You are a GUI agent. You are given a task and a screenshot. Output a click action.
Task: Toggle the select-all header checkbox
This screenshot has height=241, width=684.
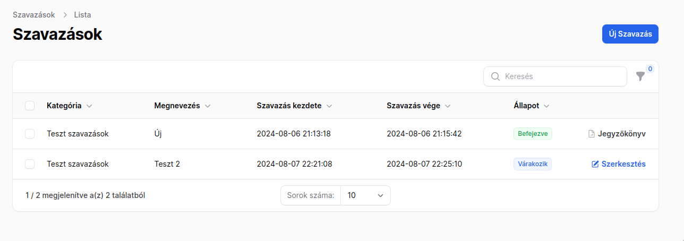click(30, 106)
